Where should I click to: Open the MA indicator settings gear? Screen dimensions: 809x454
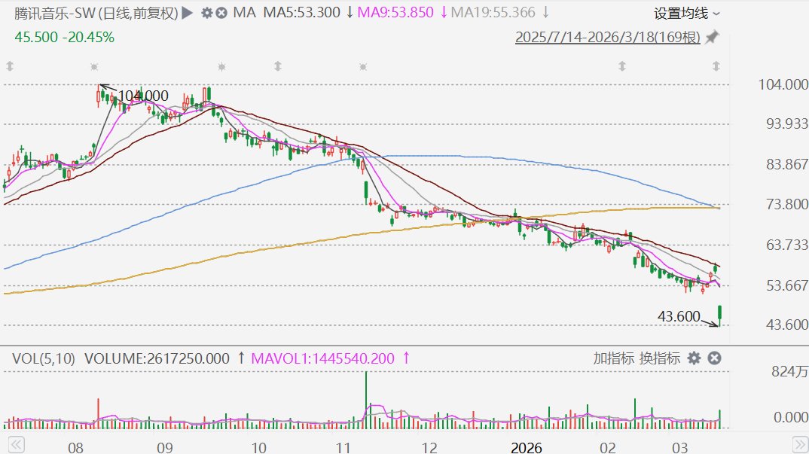(x=207, y=13)
